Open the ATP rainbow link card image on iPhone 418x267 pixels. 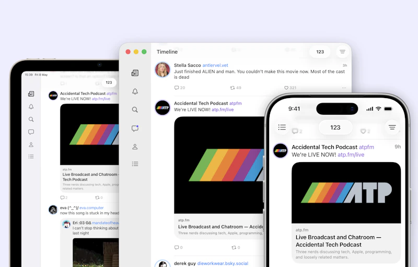tap(346, 192)
